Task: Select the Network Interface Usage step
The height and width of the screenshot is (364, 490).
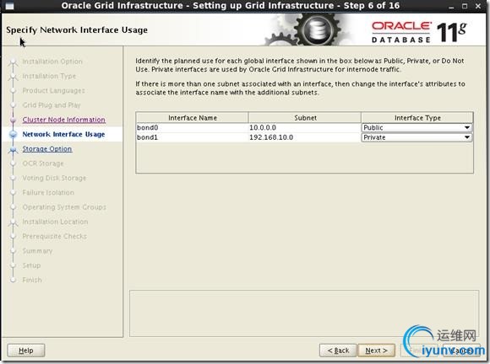Action: coord(63,134)
